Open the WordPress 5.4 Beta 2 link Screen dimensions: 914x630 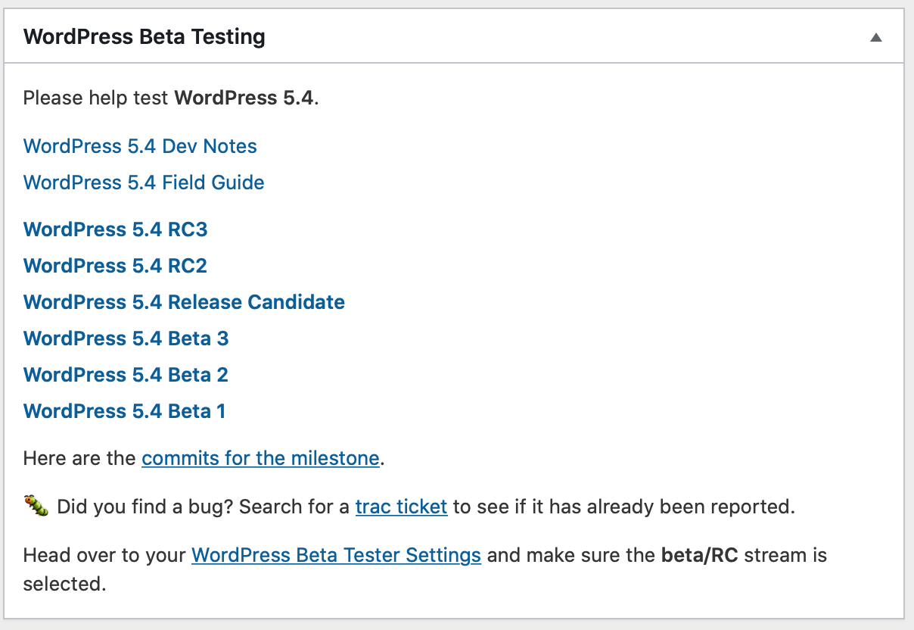click(x=126, y=375)
